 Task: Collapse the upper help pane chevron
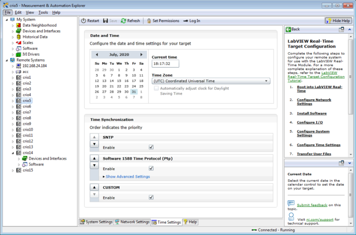pos(350,29)
